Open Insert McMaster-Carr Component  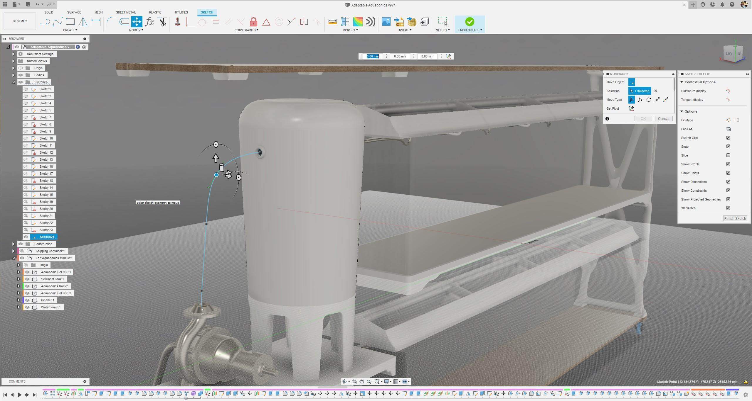(x=412, y=22)
